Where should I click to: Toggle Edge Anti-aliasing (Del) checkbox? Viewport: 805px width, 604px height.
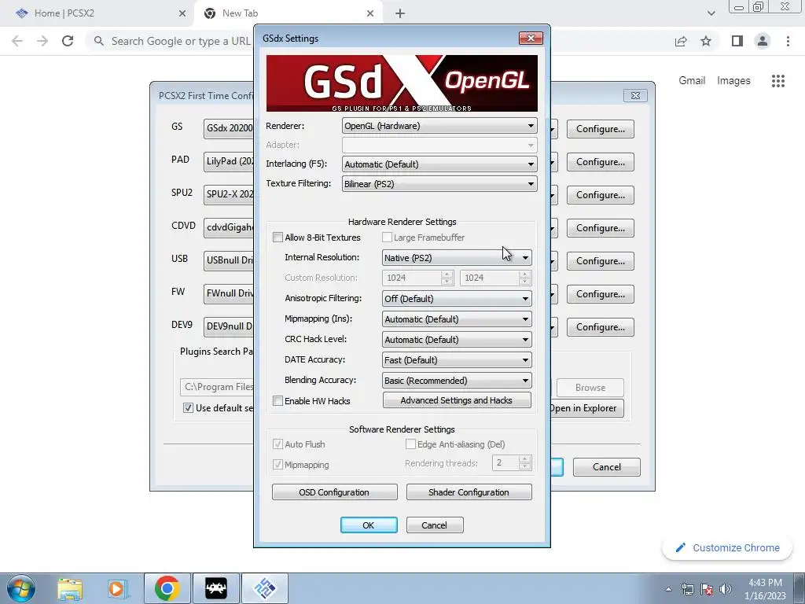pos(410,444)
